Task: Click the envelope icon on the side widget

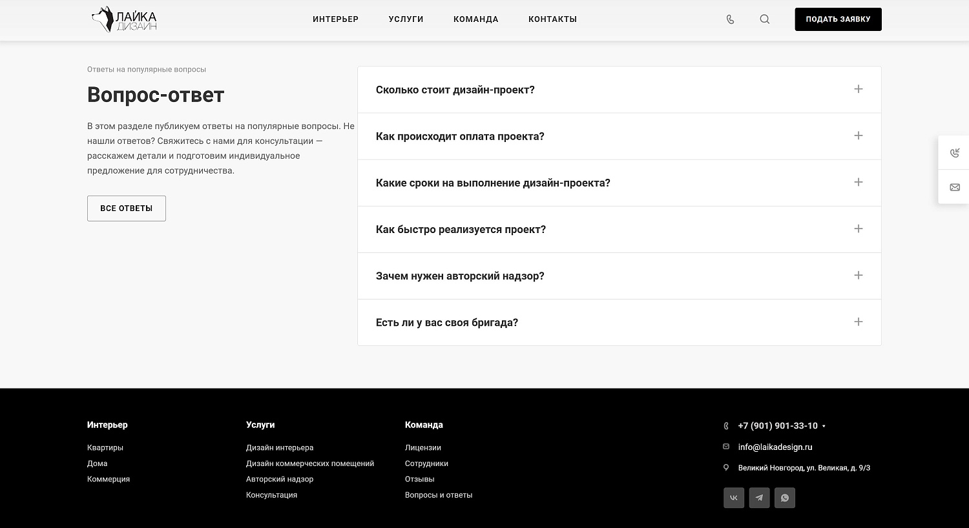Action: 955,187
